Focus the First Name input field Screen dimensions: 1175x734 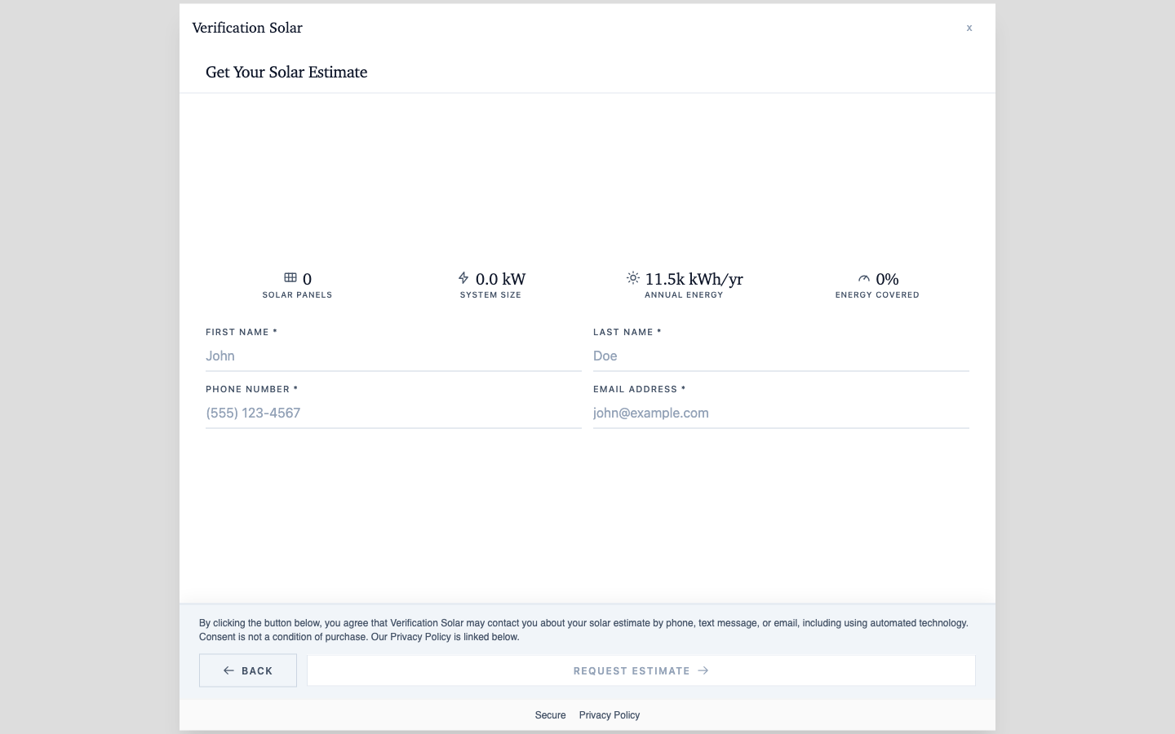tap(393, 356)
